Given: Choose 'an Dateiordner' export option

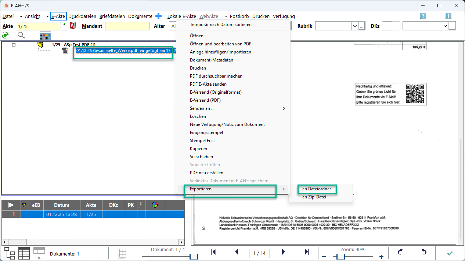Looking at the screenshot, I should [316, 189].
